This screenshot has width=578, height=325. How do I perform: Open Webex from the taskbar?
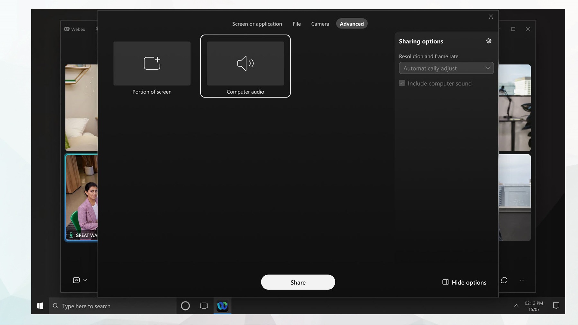(x=222, y=306)
